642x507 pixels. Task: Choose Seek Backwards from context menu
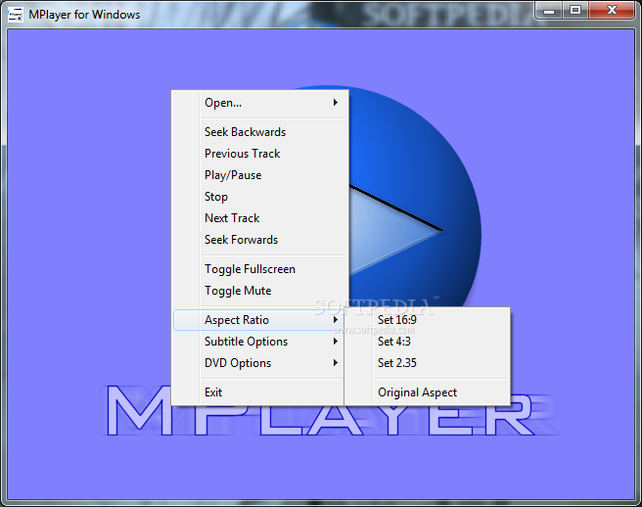[x=260, y=132]
